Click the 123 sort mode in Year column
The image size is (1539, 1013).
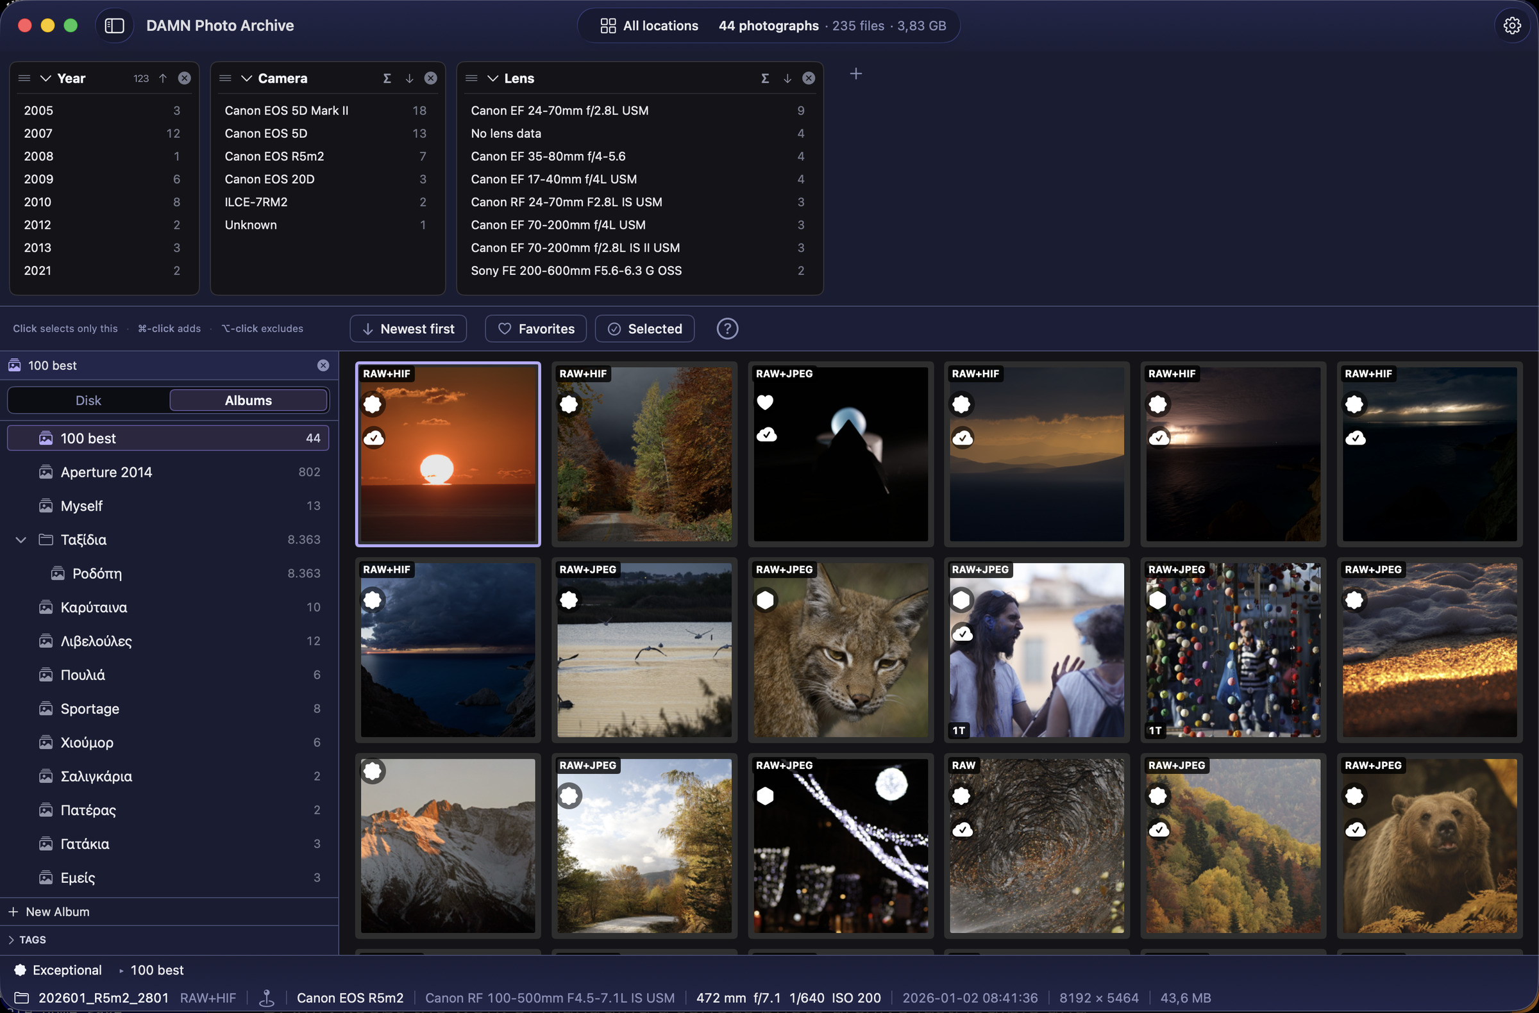141,79
